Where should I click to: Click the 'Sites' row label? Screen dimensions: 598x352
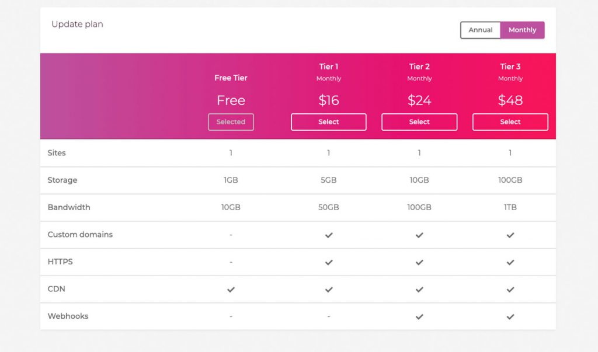tap(57, 153)
